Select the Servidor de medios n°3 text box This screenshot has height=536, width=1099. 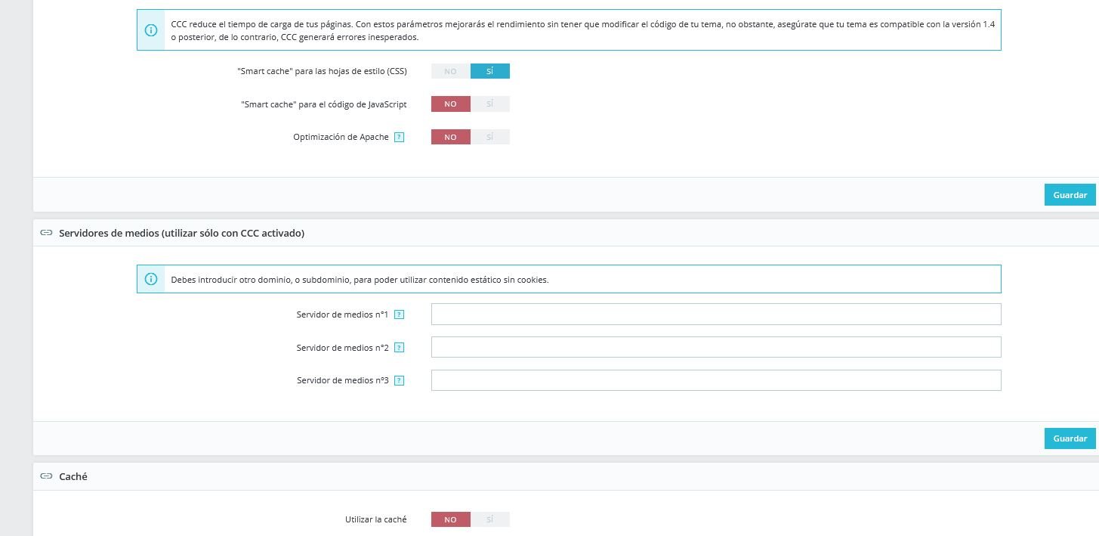pos(715,380)
